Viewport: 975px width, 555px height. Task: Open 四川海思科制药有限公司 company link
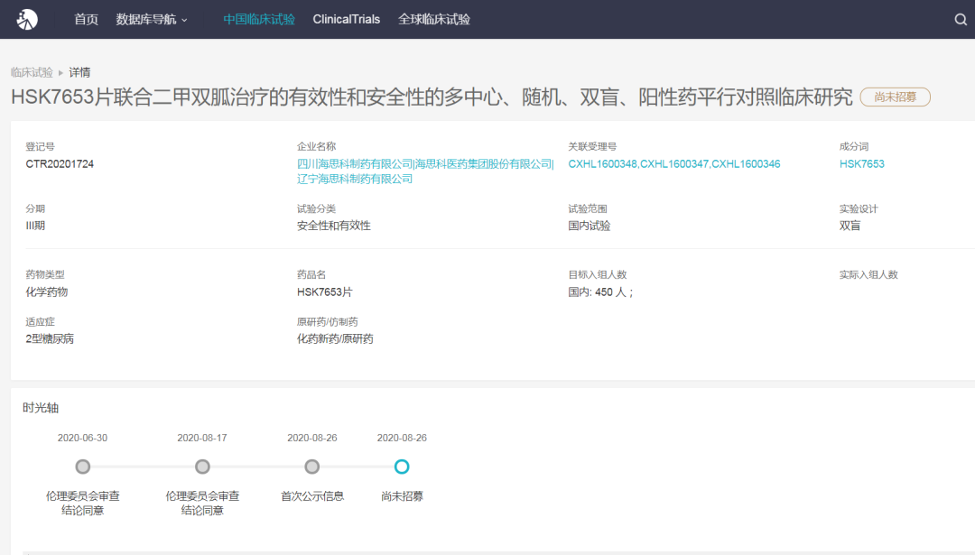tap(355, 164)
